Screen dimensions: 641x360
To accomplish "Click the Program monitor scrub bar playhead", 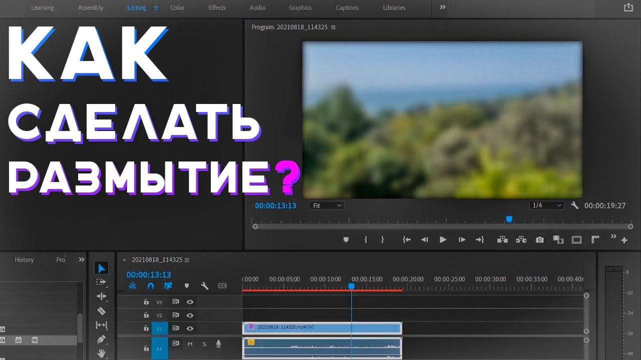I will (x=509, y=219).
